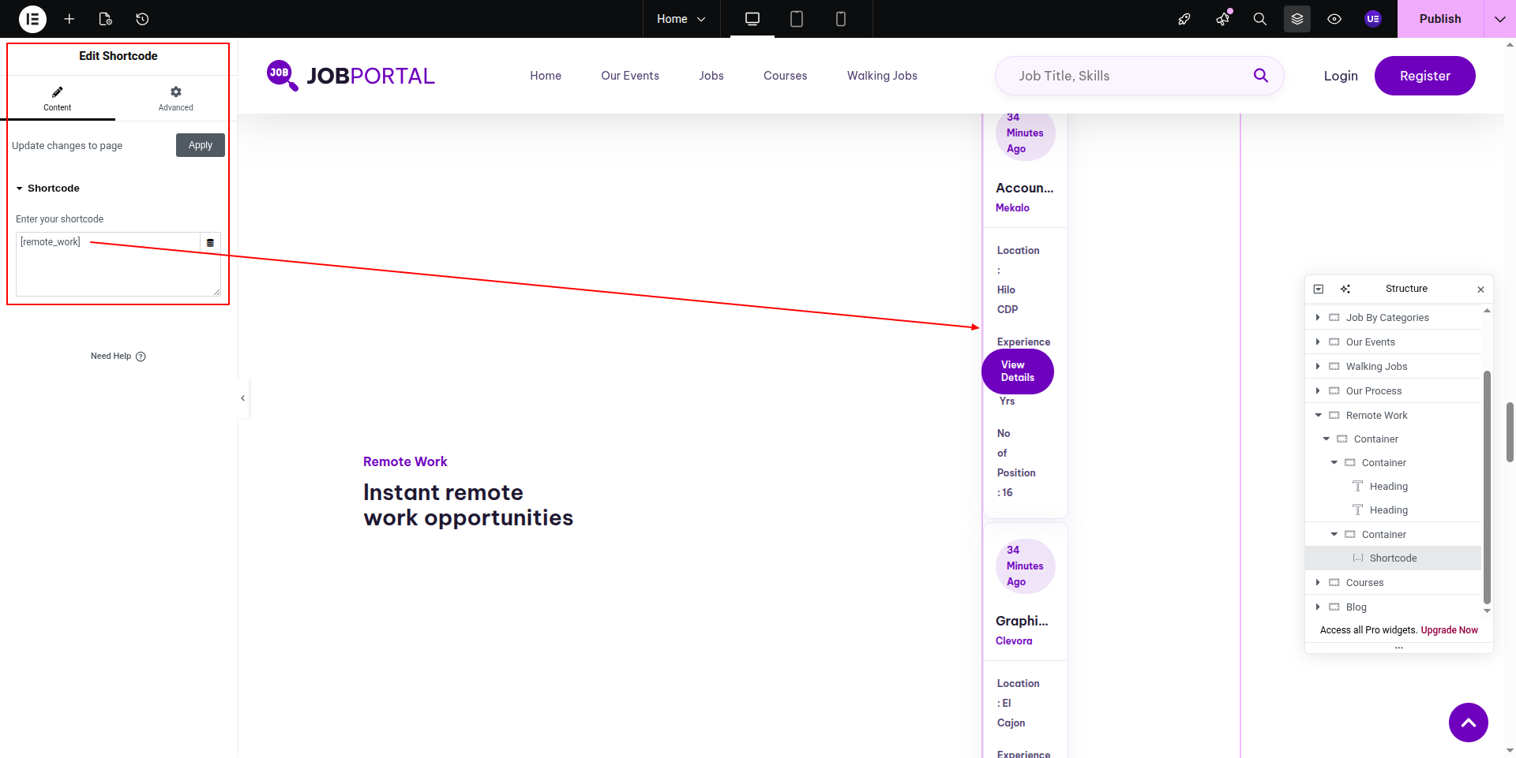Click the Elementor logo menu icon

click(x=32, y=19)
